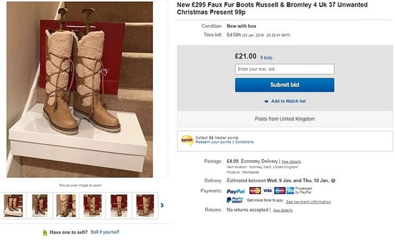The height and width of the screenshot is (241, 395).
Task: Click the PayPal Credit logo
Action: 235,200
